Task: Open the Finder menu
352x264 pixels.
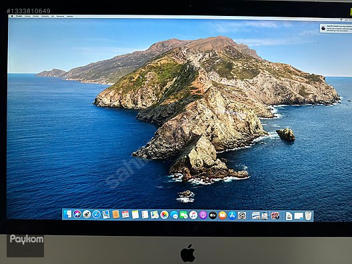Action: [x=19, y=16]
